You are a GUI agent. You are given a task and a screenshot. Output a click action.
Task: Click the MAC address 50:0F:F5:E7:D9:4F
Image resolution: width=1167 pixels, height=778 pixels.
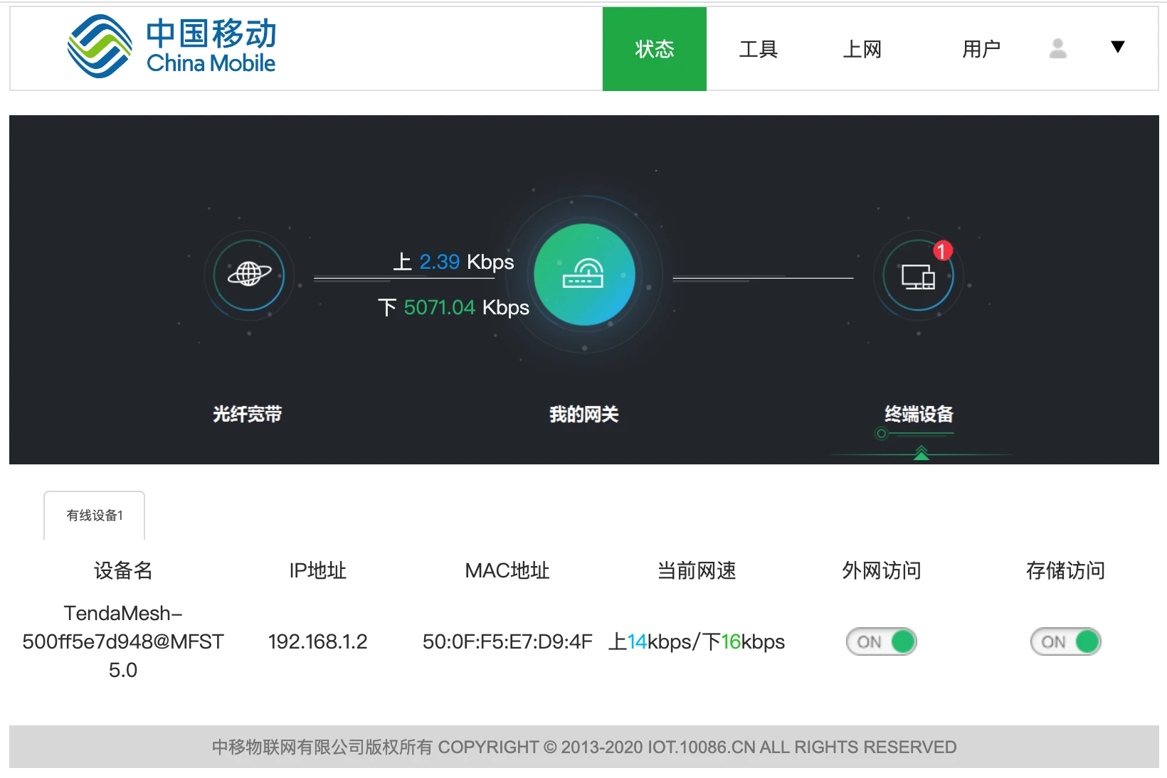pyautogui.click(x=507, y=641)
